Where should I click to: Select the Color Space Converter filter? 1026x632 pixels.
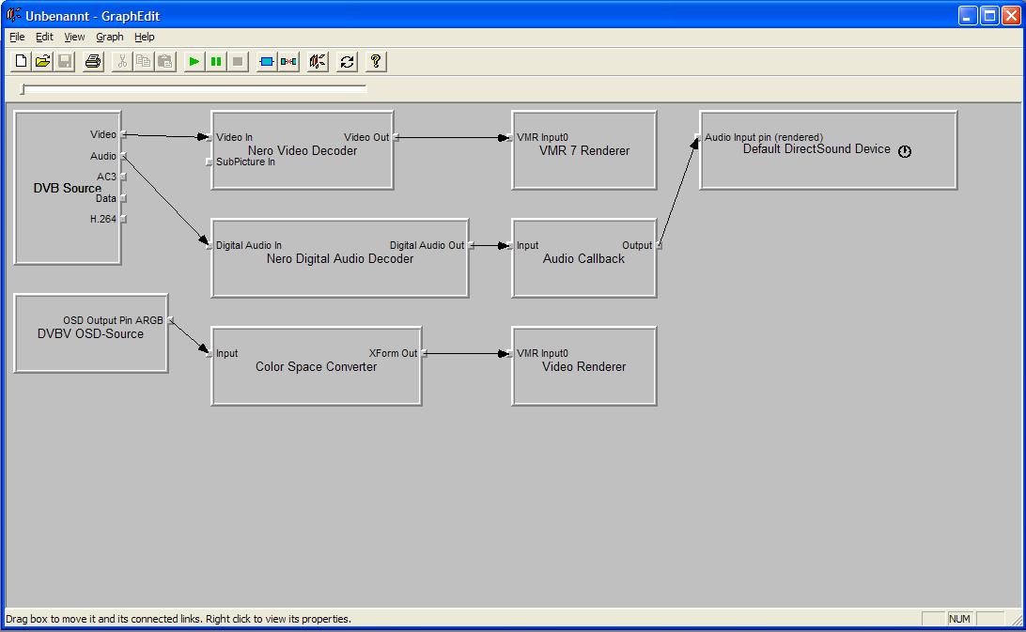coord(316,380)
